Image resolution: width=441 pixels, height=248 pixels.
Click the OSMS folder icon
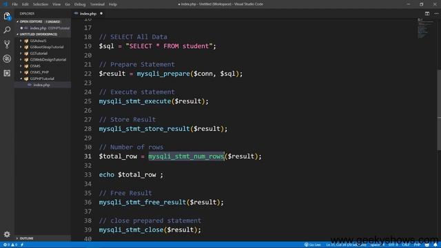pos(26,66)
